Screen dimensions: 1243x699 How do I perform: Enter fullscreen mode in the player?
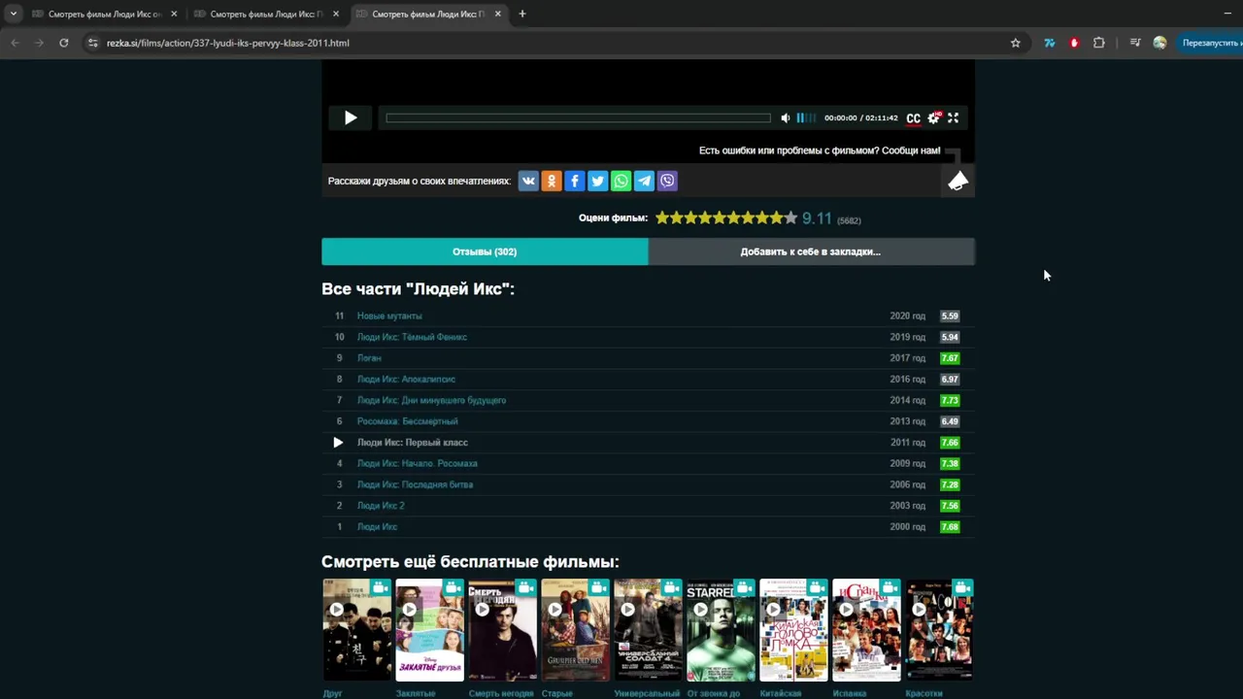(x=953, y=117)
